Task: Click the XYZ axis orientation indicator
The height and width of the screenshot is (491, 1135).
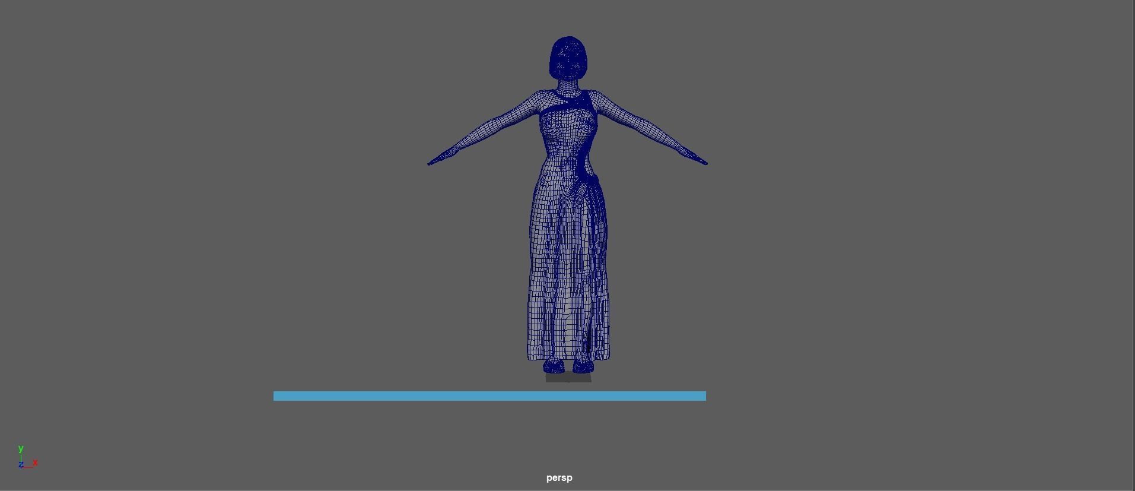Action: [x=27, y=457]
